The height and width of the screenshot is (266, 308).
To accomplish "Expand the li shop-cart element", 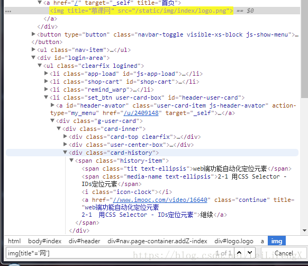I will point(46,81).
